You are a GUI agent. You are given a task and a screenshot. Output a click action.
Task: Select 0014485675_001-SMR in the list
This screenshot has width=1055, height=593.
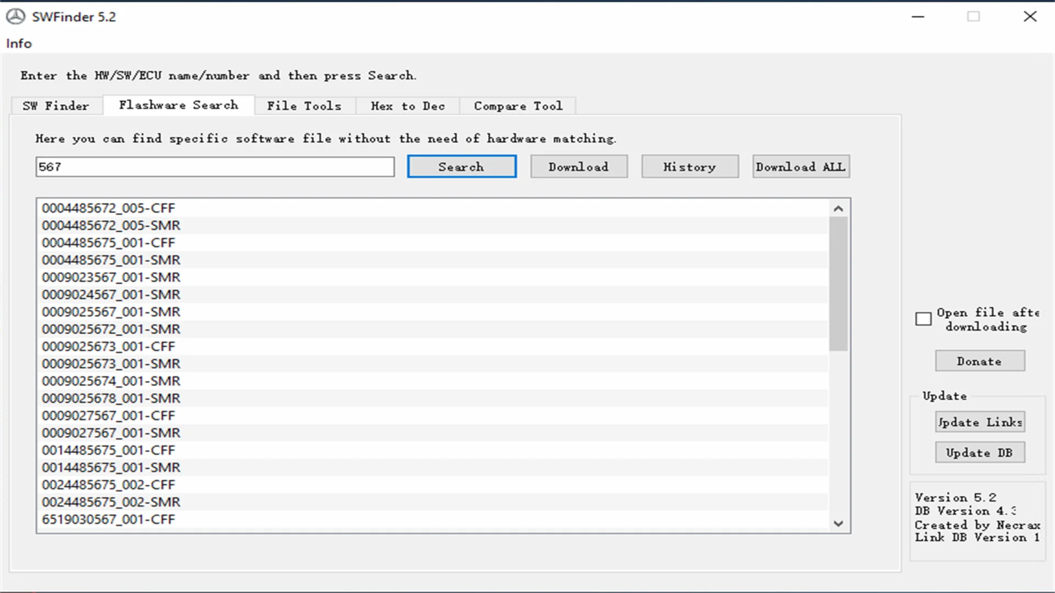[x=433, y=468]
